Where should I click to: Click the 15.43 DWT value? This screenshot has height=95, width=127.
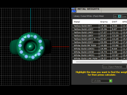click(115, 42)
